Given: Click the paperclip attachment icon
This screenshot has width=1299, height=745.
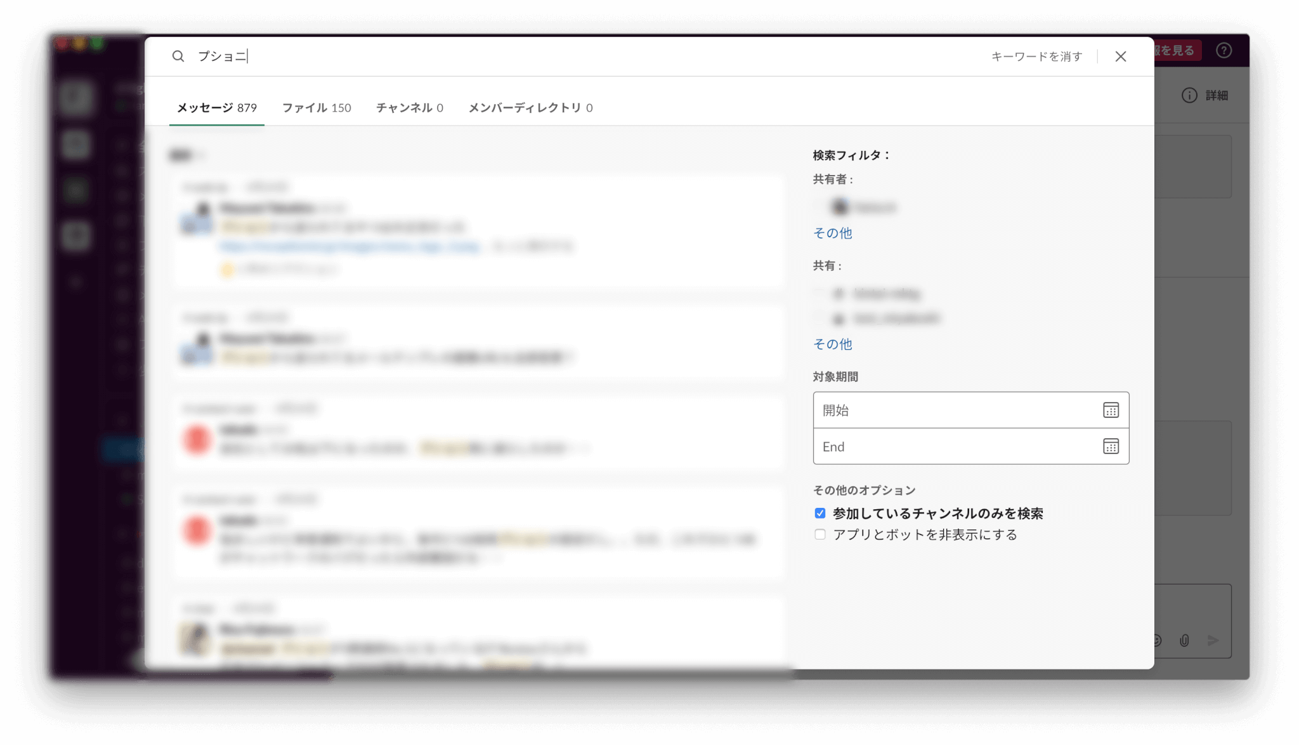Looking at the screenshot, I should [x=1184, y=640].
